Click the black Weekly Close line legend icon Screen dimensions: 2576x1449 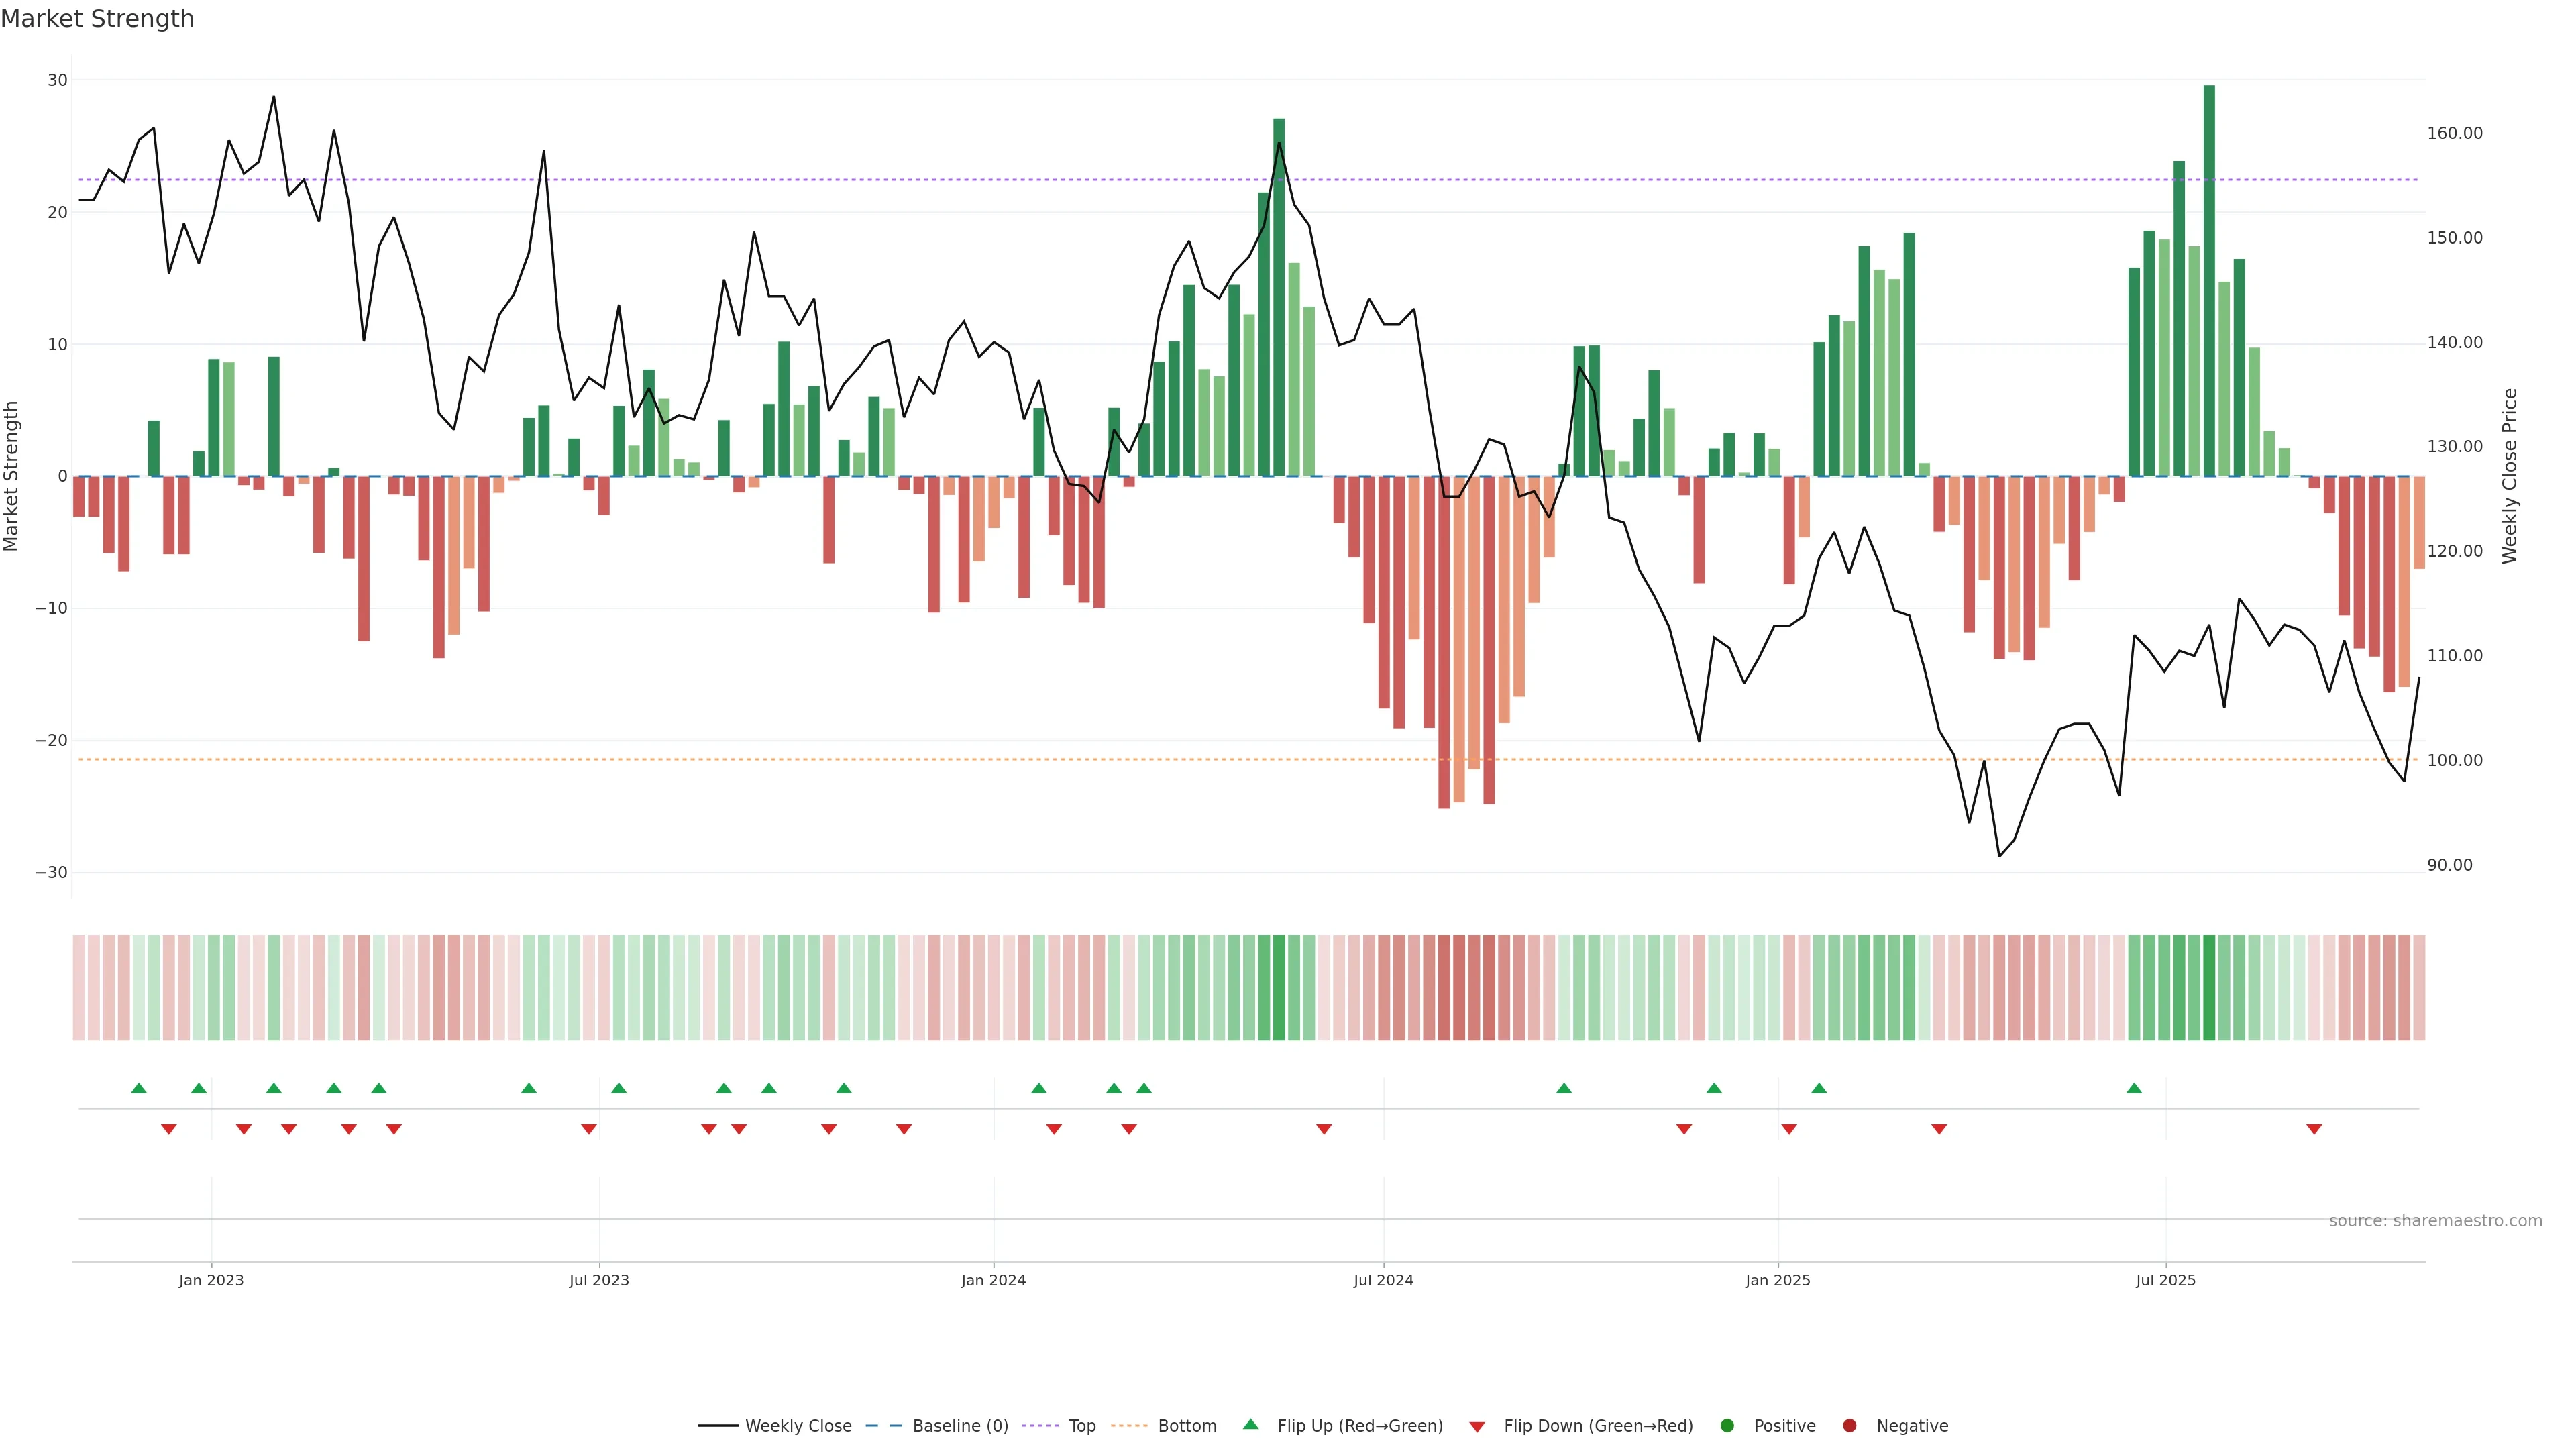[x=718, y=1426]
